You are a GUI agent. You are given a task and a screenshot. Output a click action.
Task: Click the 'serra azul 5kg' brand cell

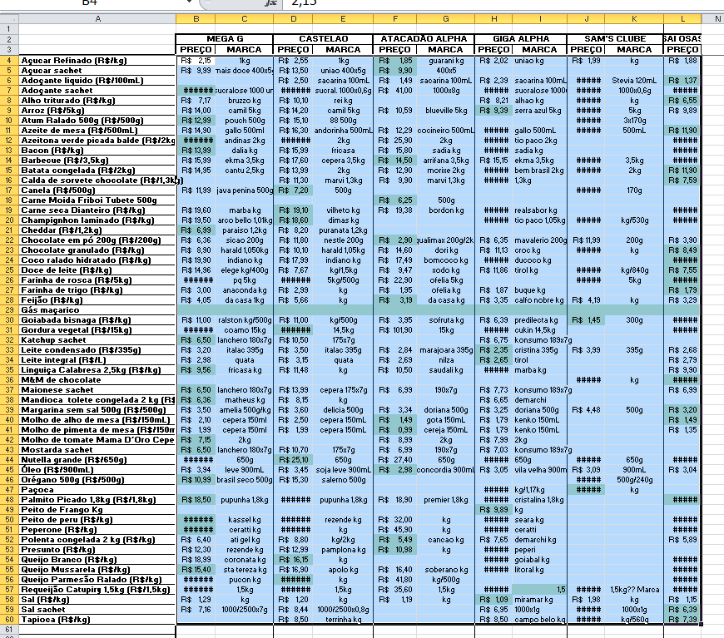pyautogui.click(x=540, y=111)
